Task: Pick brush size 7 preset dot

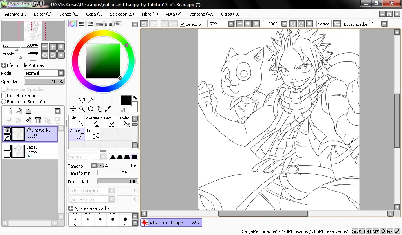Action: 100,219
